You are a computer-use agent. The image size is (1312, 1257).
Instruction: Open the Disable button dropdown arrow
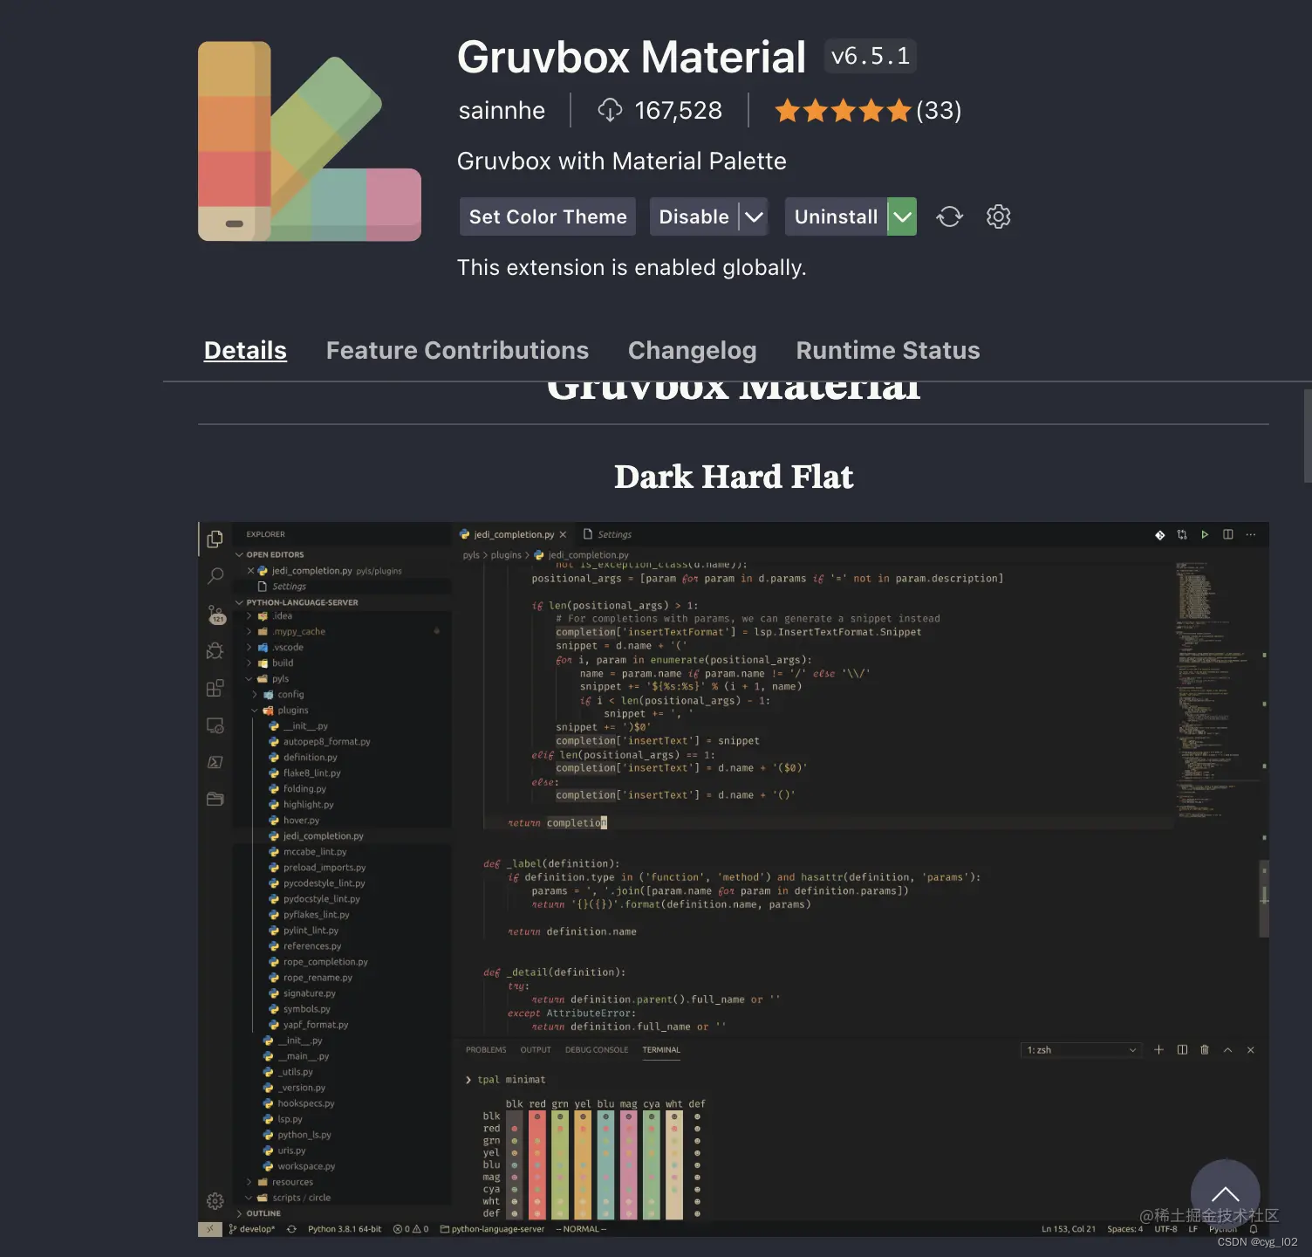tap(755, 216)
